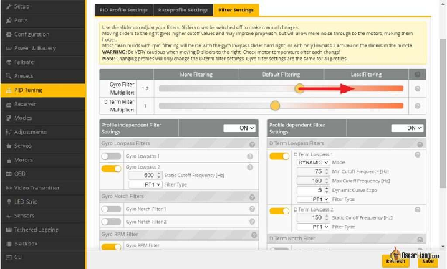This screenshot has height=269, width=447.
Task: Click the Presets icon in sidebar
Action: click(x=9, y=76)
